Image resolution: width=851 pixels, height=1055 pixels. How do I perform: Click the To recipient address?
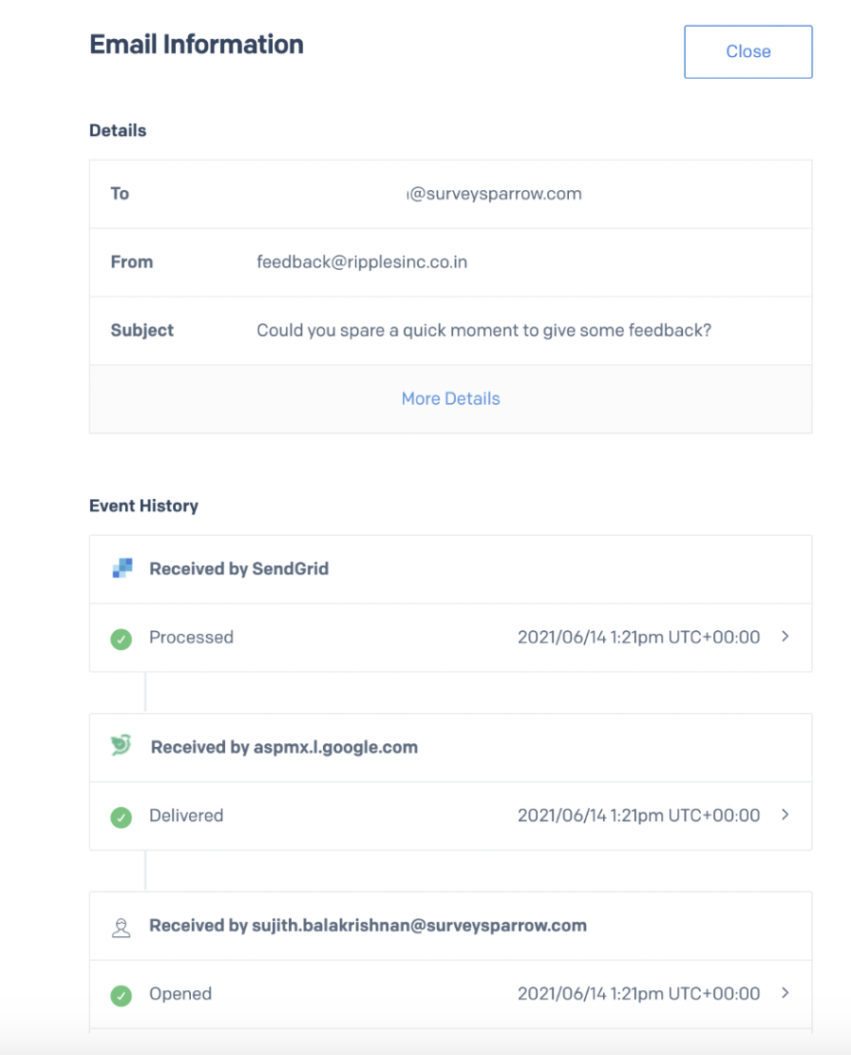(494, 194)
